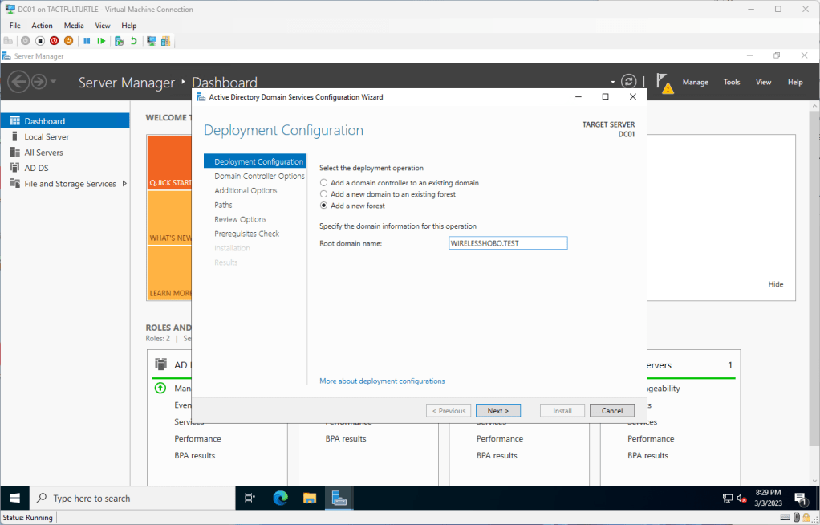Open the Manage menu in Server Manager
The image size is (820, 525).
695,82
